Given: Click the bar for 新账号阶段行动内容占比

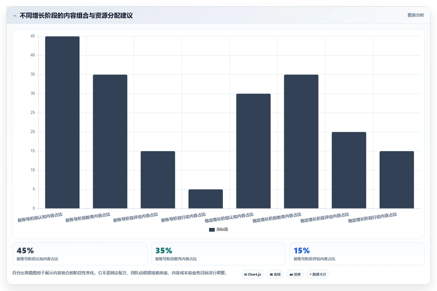Looking at the screenshot, I should pyautogui.click(x=206, y=199).
